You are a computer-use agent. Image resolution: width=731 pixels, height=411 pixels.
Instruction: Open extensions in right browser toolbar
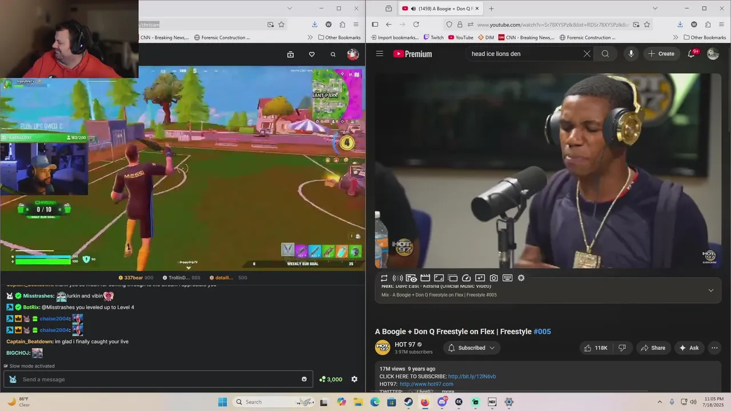(708, 25)
